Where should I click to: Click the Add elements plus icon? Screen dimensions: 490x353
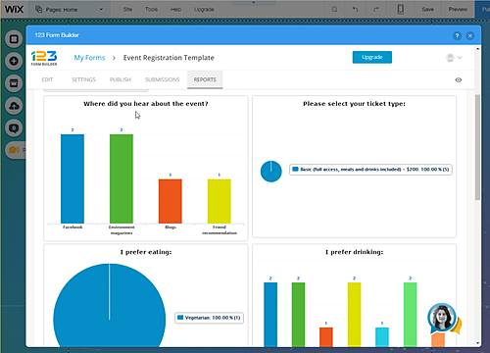click(14, 61)
